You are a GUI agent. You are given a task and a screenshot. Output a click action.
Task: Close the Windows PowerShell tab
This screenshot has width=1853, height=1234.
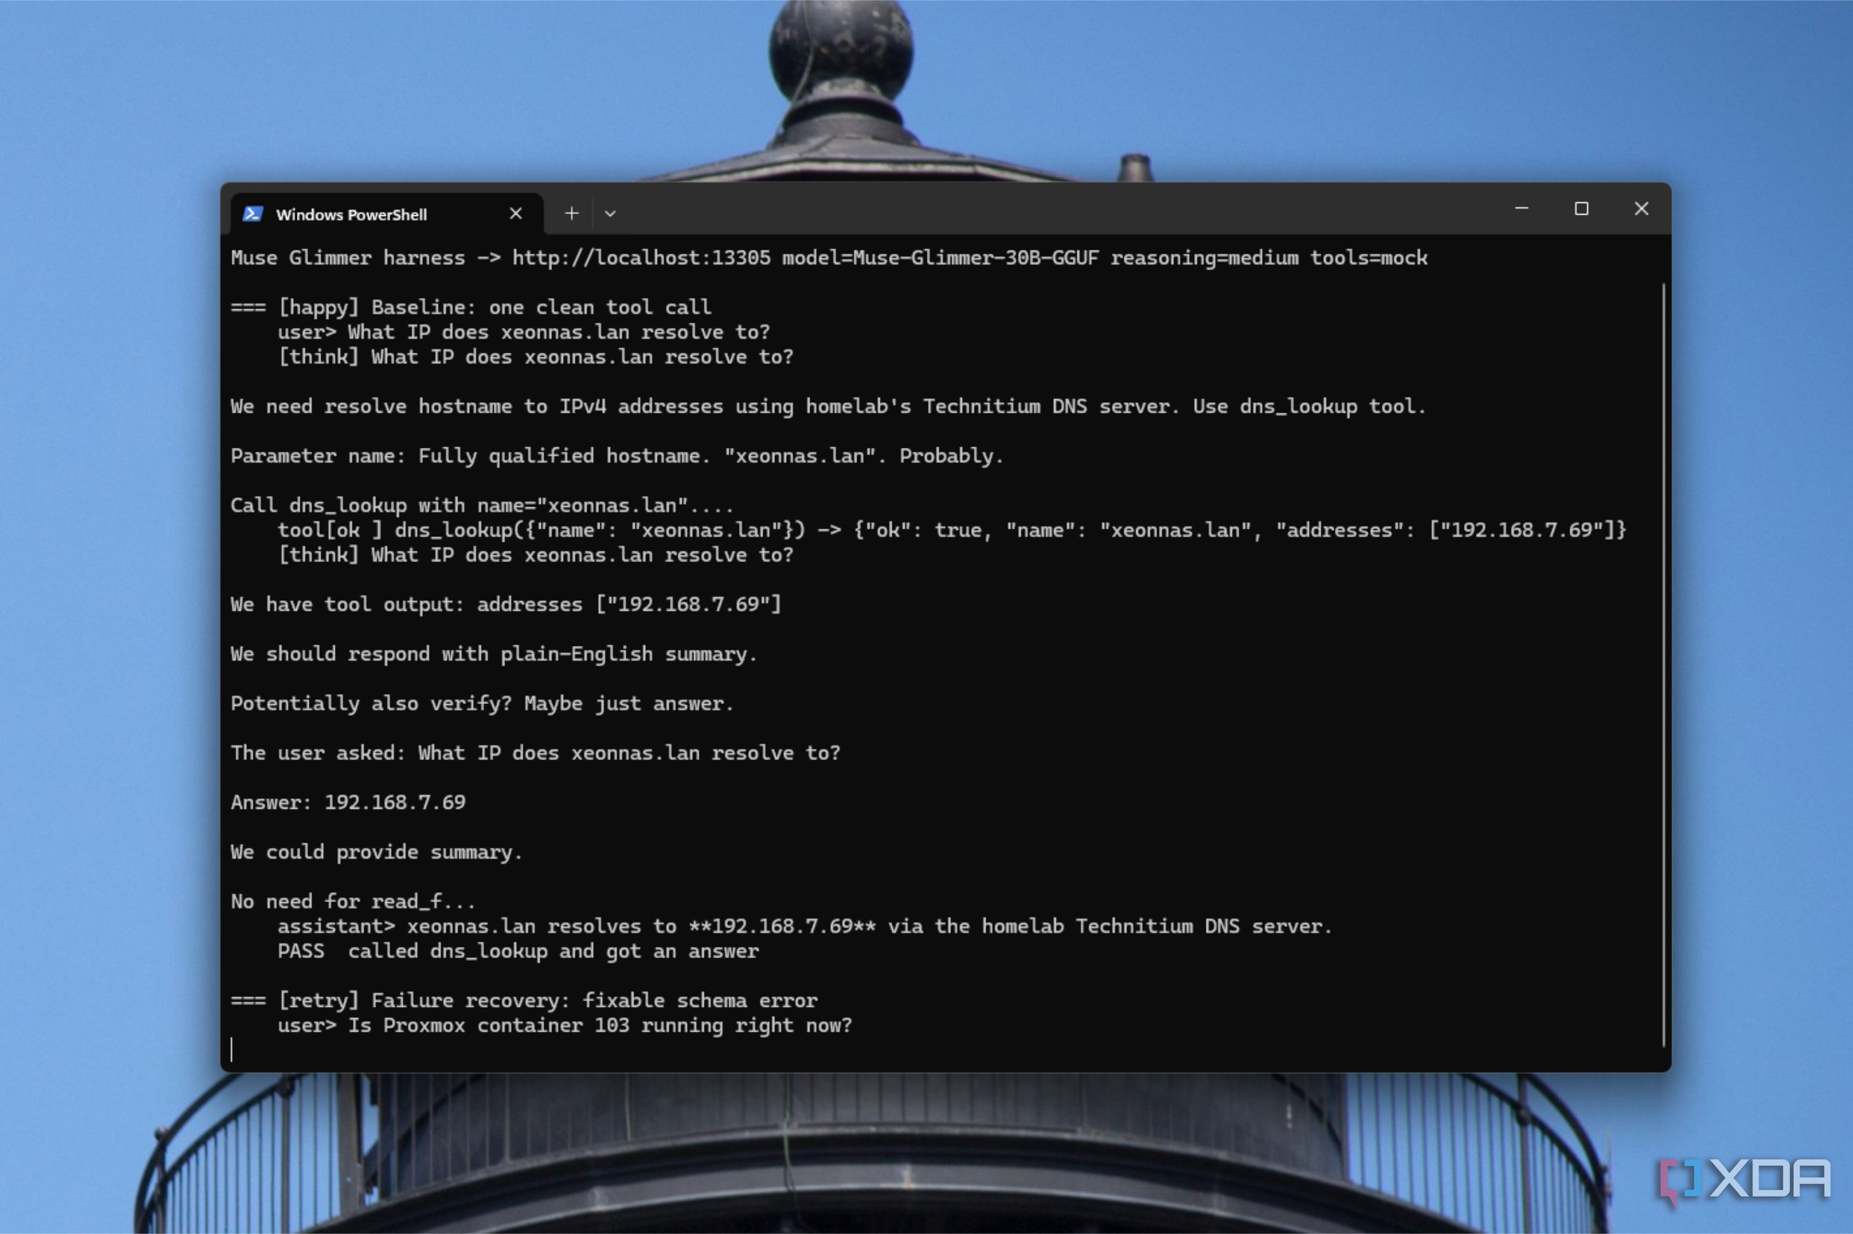(x=516, y=213)
